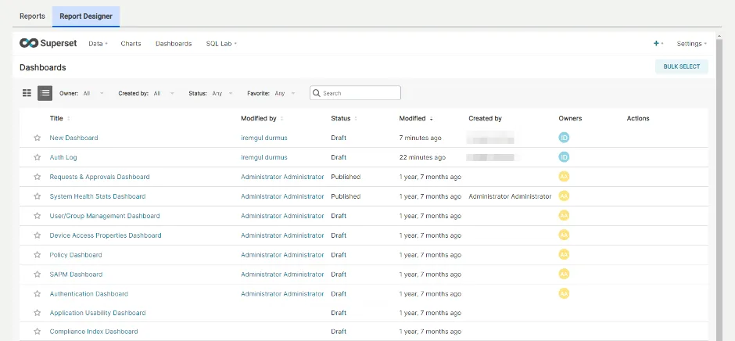Screen dimensions: 735x341
Task: Star the SAPM Dashboard
Action: pos(37,275)
